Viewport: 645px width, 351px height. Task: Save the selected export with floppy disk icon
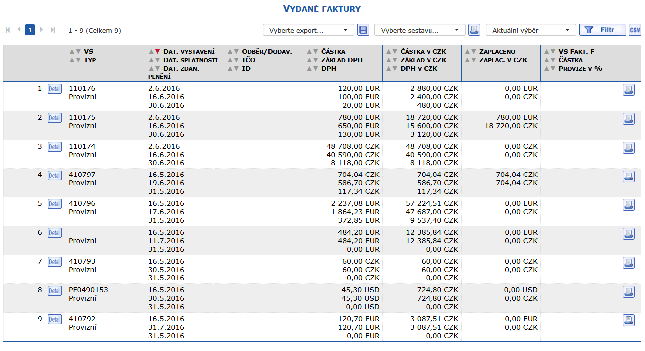(x=364, y=30)
